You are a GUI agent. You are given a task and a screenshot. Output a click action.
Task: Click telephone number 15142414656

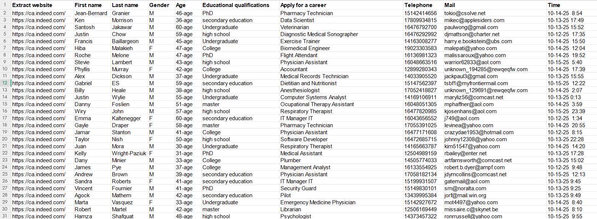(x=420, y=13)
